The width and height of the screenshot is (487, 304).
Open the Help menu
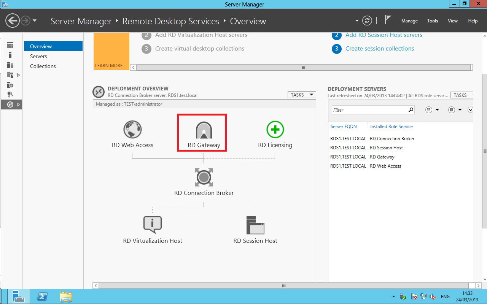click(x=473, y=21)
